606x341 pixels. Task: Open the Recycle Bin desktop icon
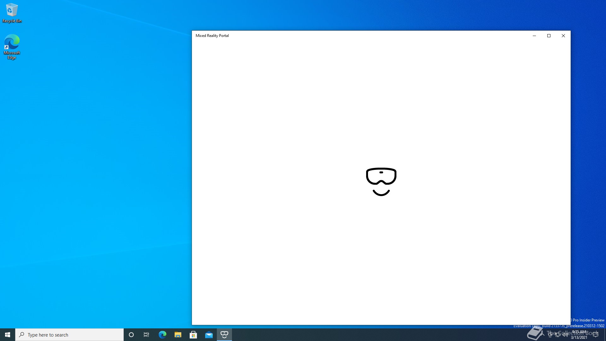click(12, 13)
